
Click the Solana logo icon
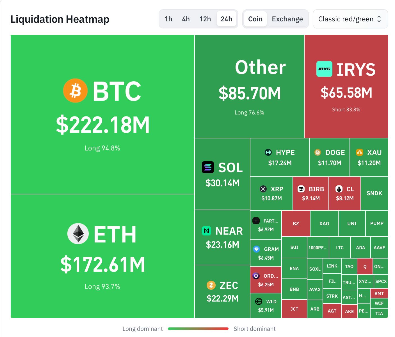click(208, 167)
